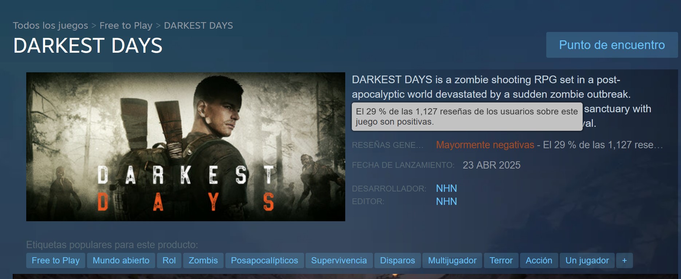Expand more tags with plus button
Viewport: 681px width, 279px height.
(x=625, y=260)
